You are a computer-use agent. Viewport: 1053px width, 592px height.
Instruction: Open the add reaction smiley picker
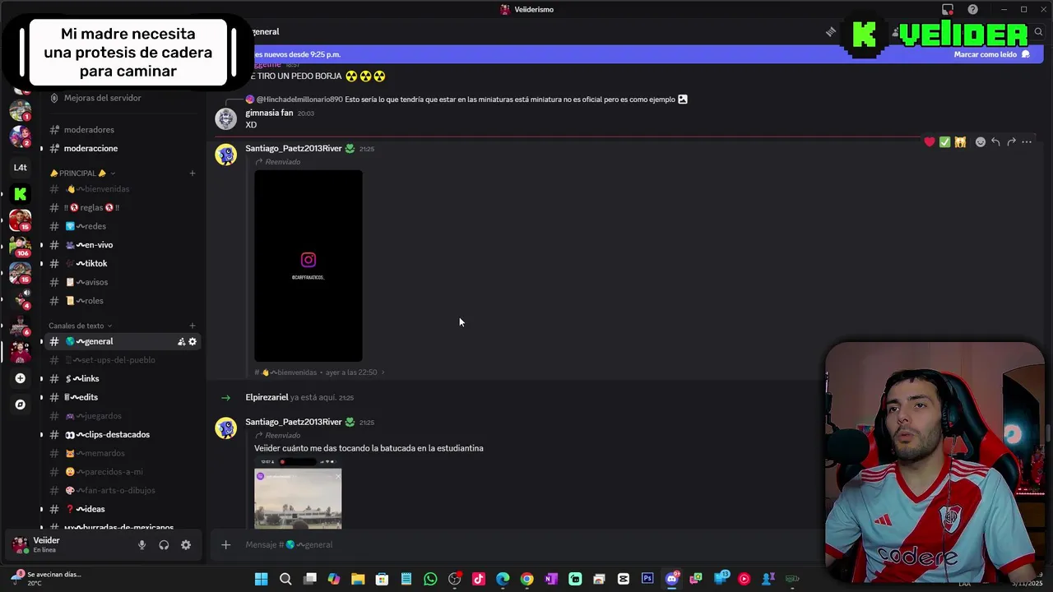click(980, 142)
